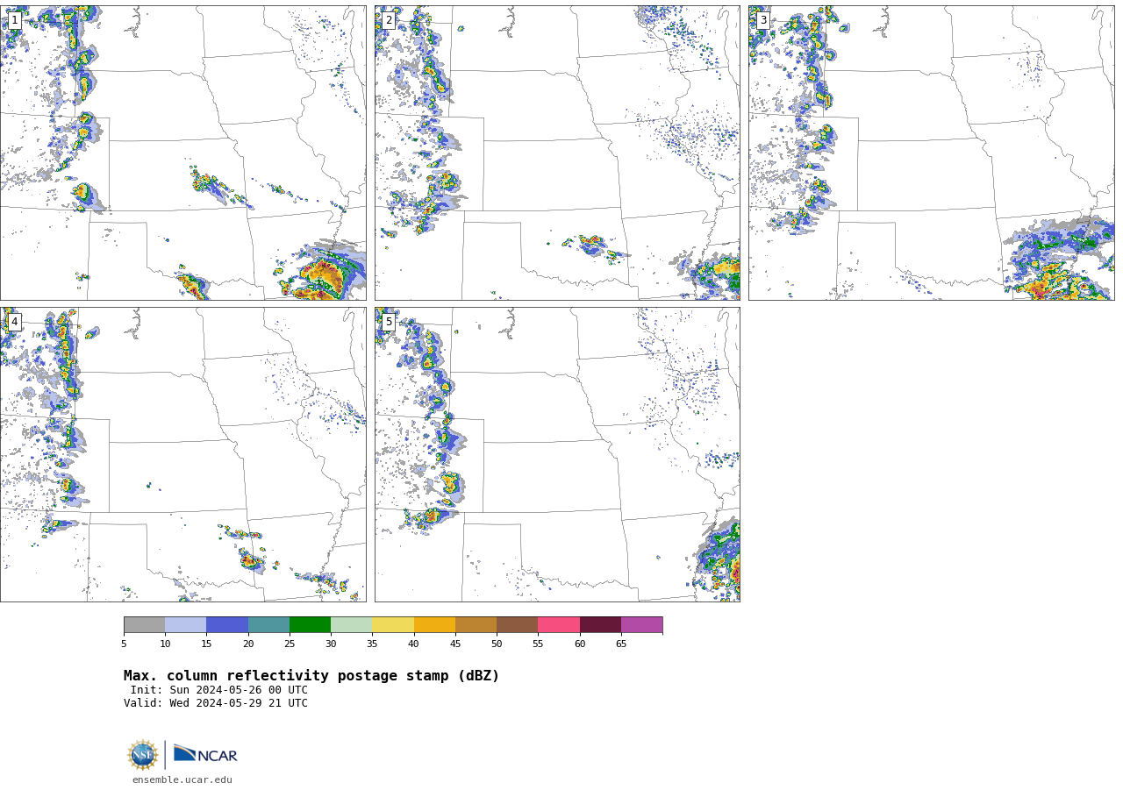Click the light lavender 10-15 dBZ swatch

click(x=185, y=624)
